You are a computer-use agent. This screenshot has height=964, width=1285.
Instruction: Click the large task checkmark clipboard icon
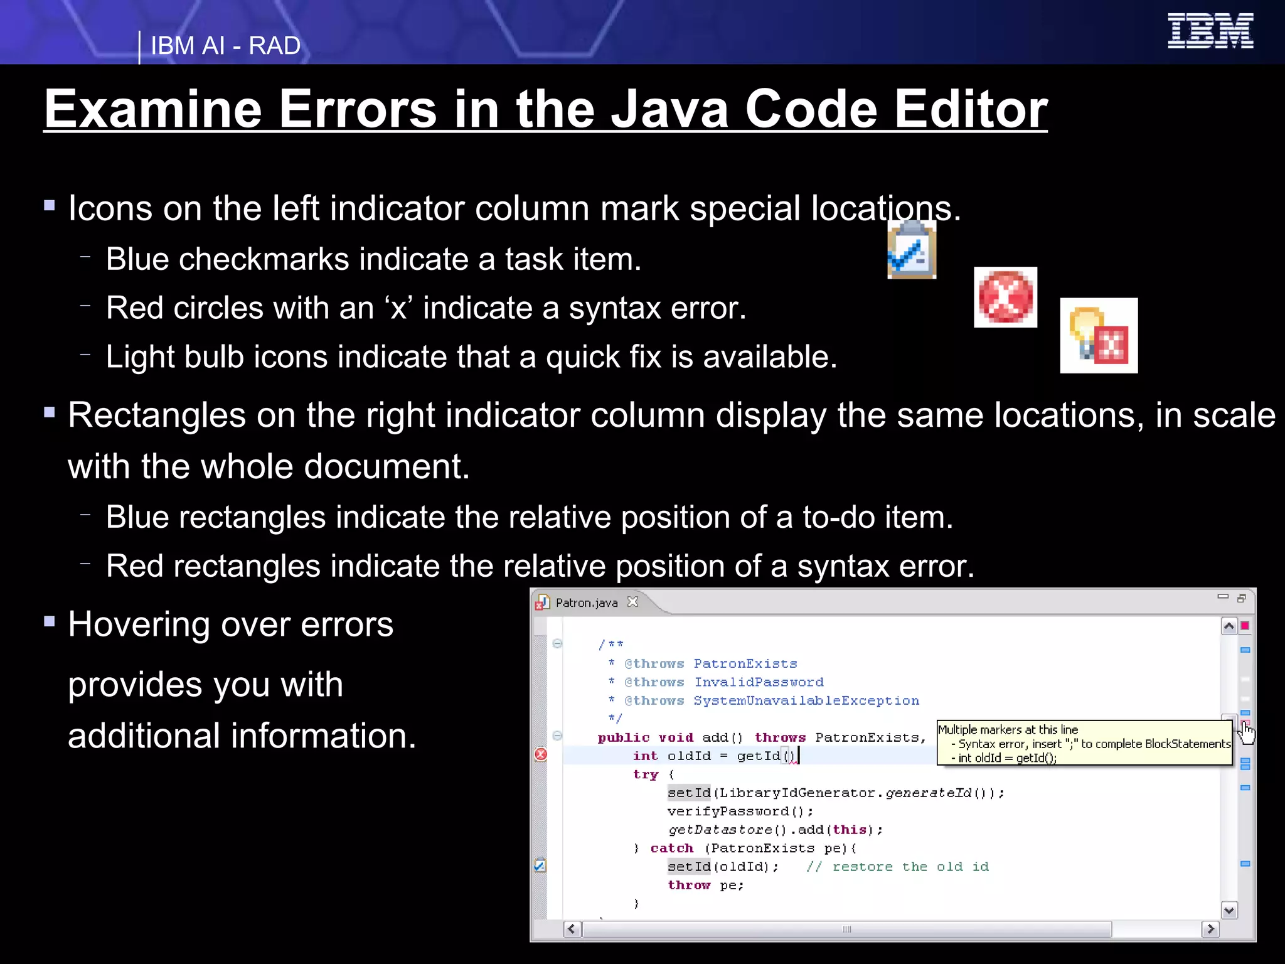(912, 249)
